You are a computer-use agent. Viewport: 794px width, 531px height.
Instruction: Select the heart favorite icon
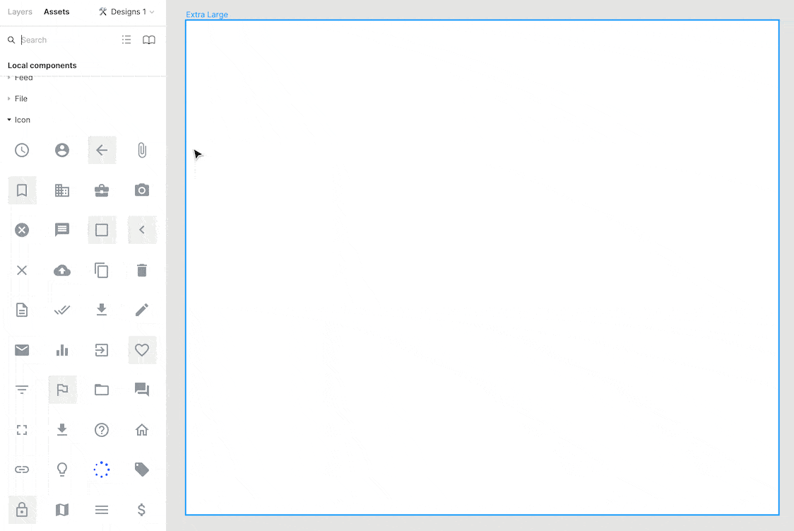pyautogui.click(x=142, y=349)
